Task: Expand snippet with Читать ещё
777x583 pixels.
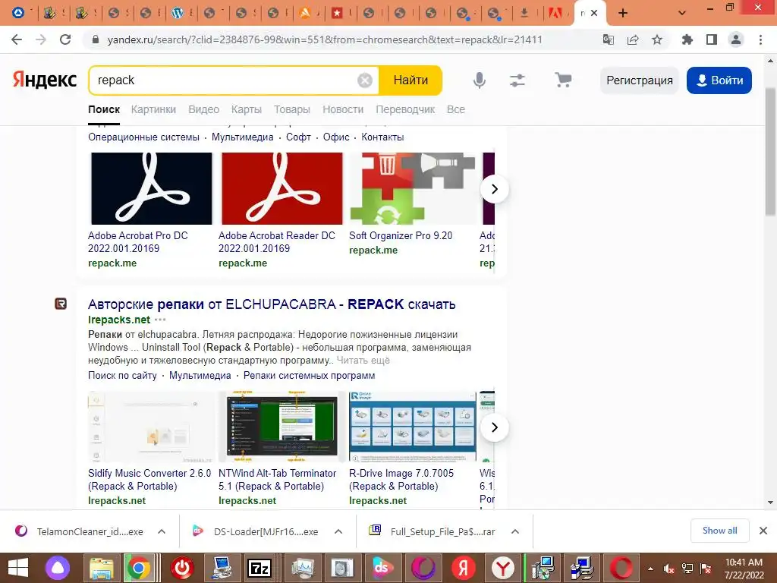Action: (x=363, y=361)
